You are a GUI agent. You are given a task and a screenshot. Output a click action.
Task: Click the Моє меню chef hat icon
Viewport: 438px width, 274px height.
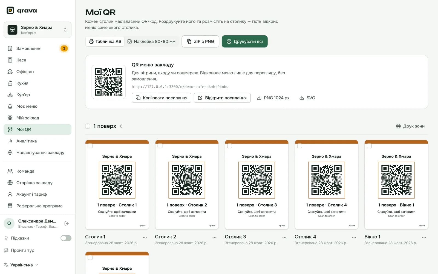10,106
